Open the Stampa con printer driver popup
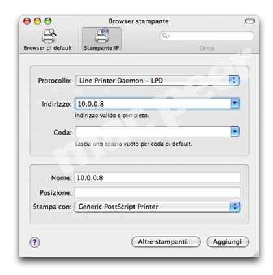 coord(157,207)
